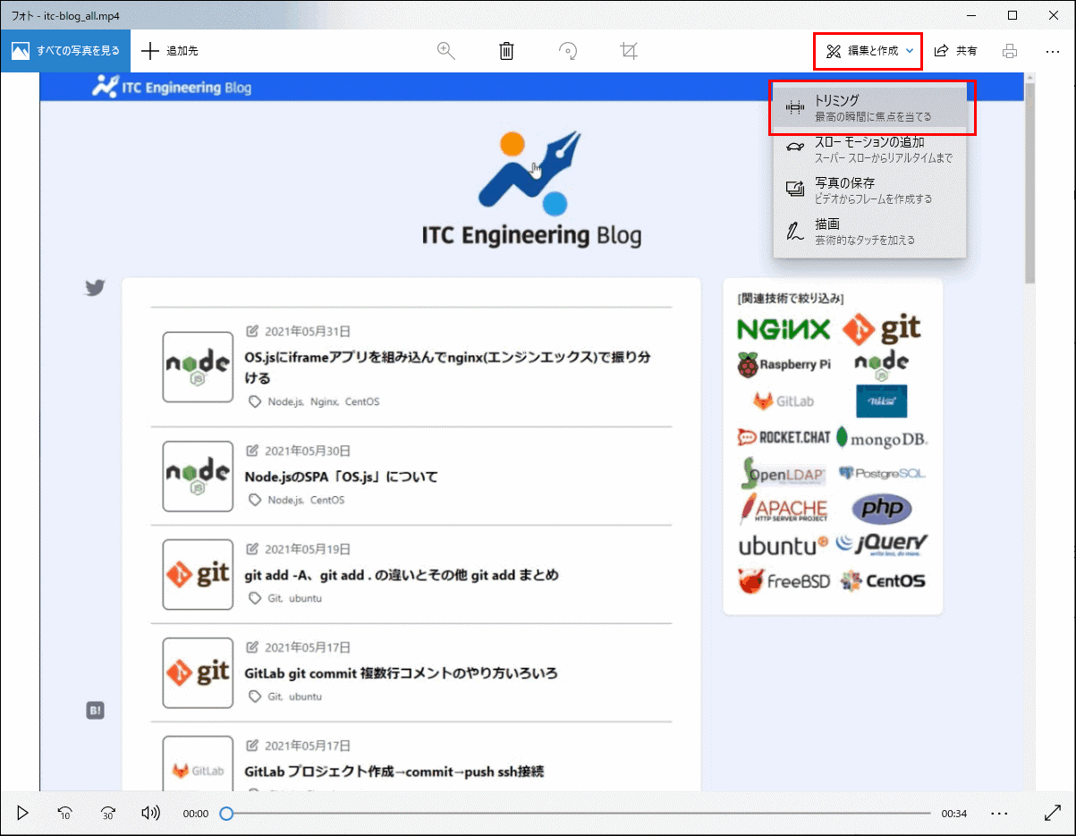The height and width of the screenshot is (836, 1076).
Task: Click the GitLab thumbnail of the bottom post
Action: [x=198, y=764]
